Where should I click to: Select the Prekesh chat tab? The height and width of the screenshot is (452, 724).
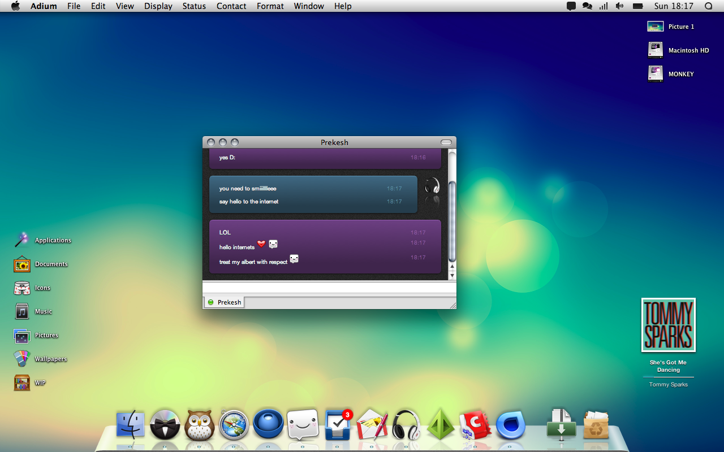point(225,302)
